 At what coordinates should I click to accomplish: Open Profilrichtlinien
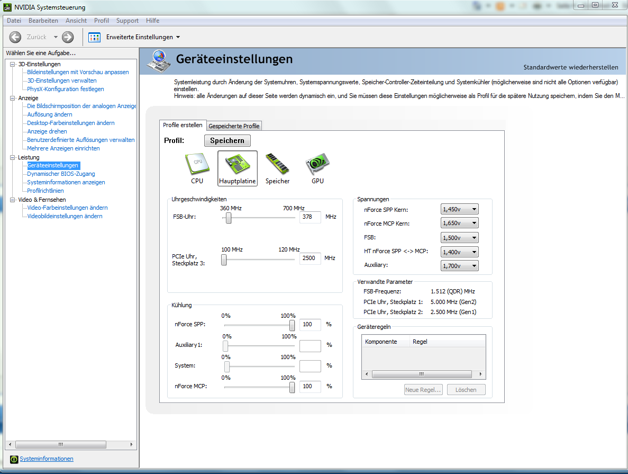pos(45,191)
